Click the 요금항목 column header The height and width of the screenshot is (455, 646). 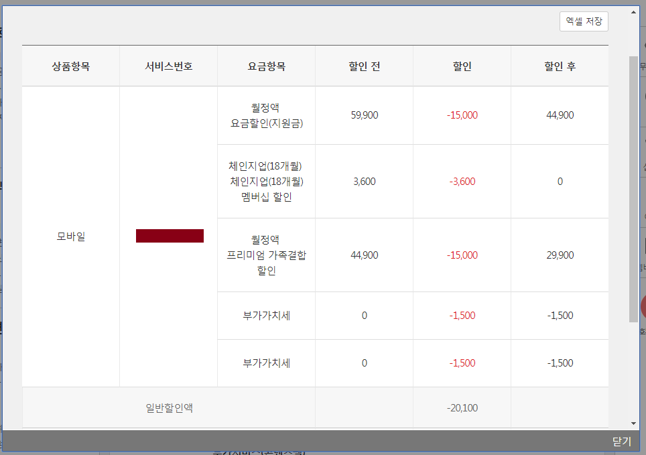tap(266, 66)
